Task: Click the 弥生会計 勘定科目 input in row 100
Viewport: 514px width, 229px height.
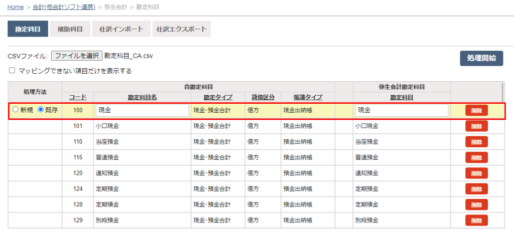Action: coord(402,111)
